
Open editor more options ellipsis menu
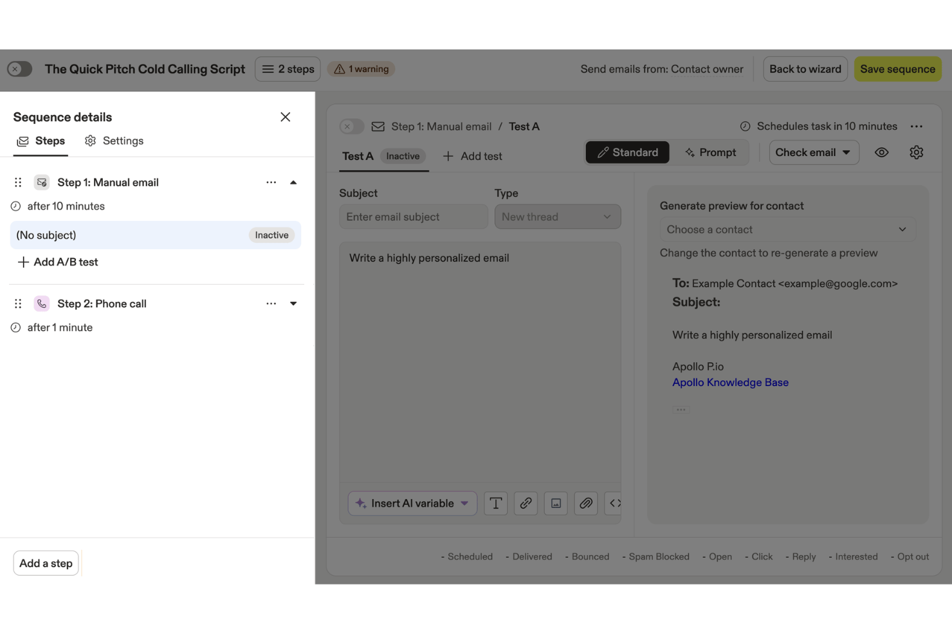click(917, 127)
